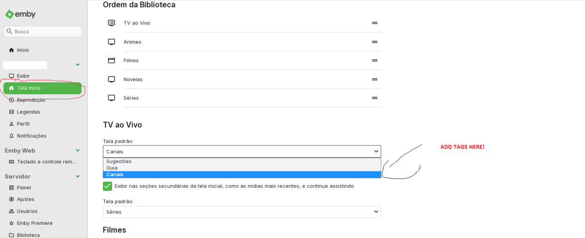Click the Emby Premiere star icon
585x238 pixels.
[x=12, y=223]
